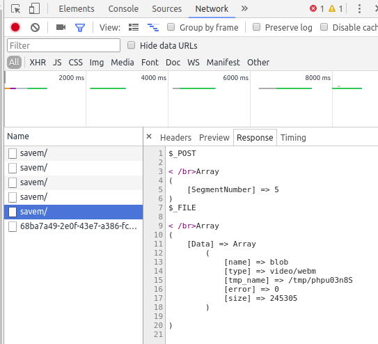The width and height of the screenshot is (378, 344).
Task: Select the All request type filter
Action: click(14, 63)
